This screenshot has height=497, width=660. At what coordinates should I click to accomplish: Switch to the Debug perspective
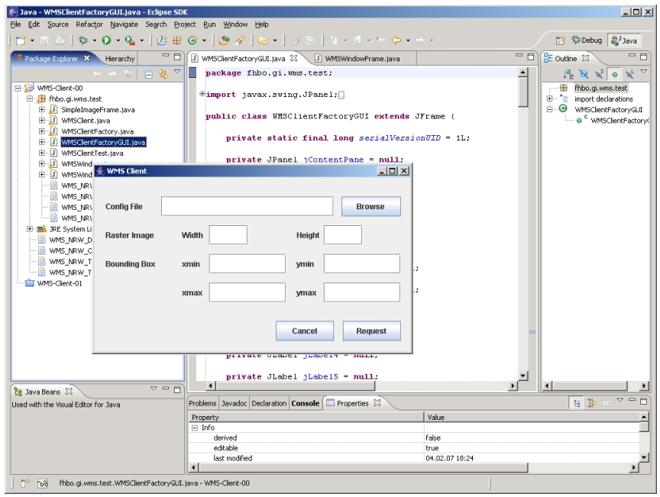click(587, 40)
